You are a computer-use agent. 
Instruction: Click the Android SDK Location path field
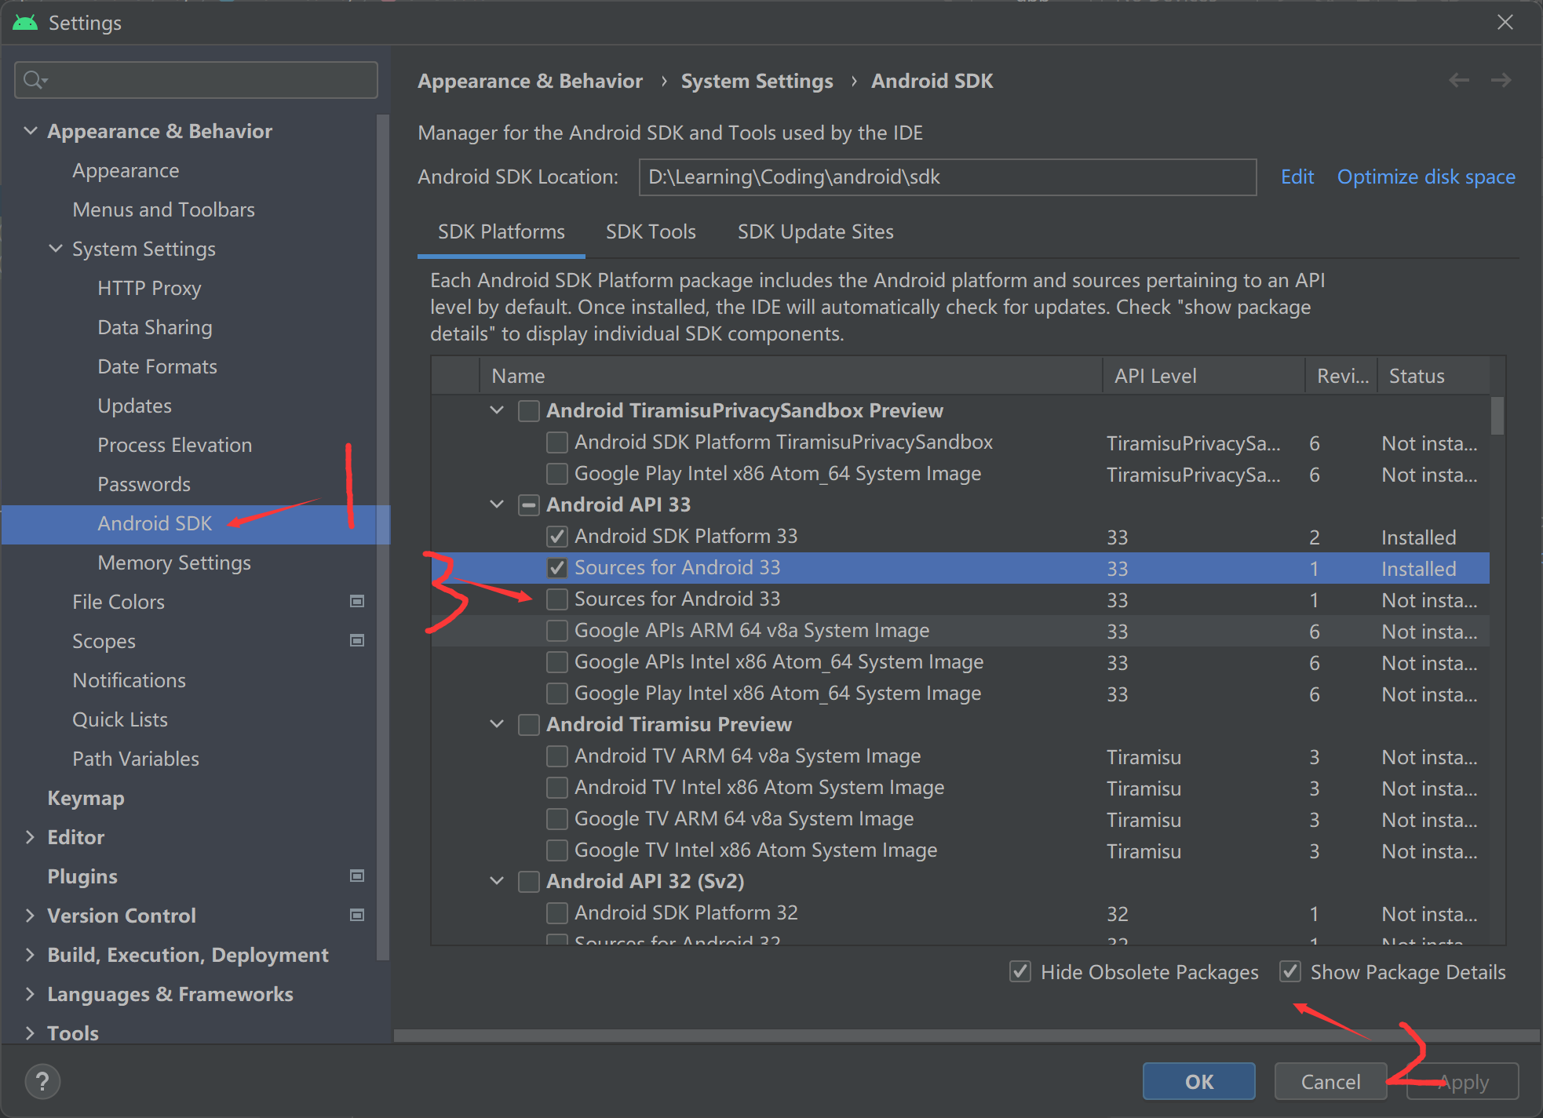pos(948,177)
